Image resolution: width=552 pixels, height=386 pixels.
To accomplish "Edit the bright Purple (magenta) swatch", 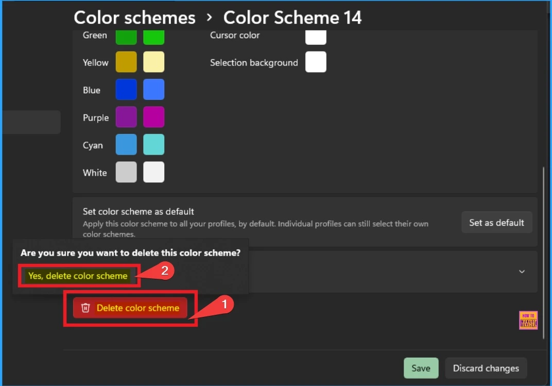I will point(153,117).
